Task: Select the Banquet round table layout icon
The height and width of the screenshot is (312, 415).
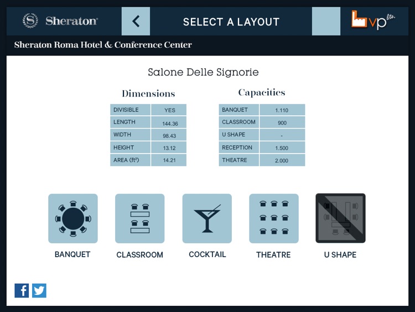Action: coord(73,218)
